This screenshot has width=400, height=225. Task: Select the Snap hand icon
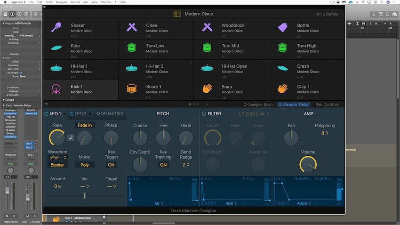tap(207, 88)
